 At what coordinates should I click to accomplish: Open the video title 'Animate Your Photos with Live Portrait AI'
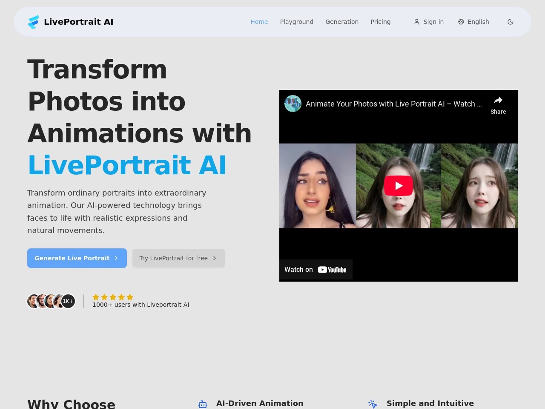[394, 104]
